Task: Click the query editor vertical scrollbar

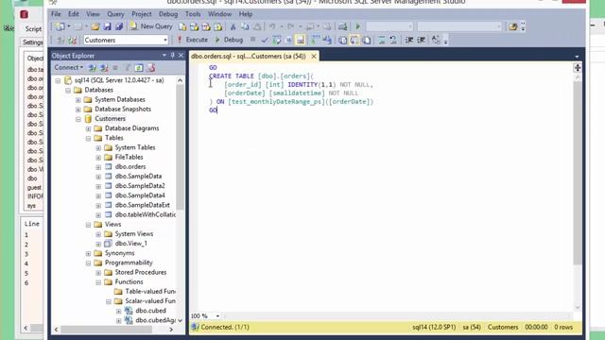Action: pos(578,174)
